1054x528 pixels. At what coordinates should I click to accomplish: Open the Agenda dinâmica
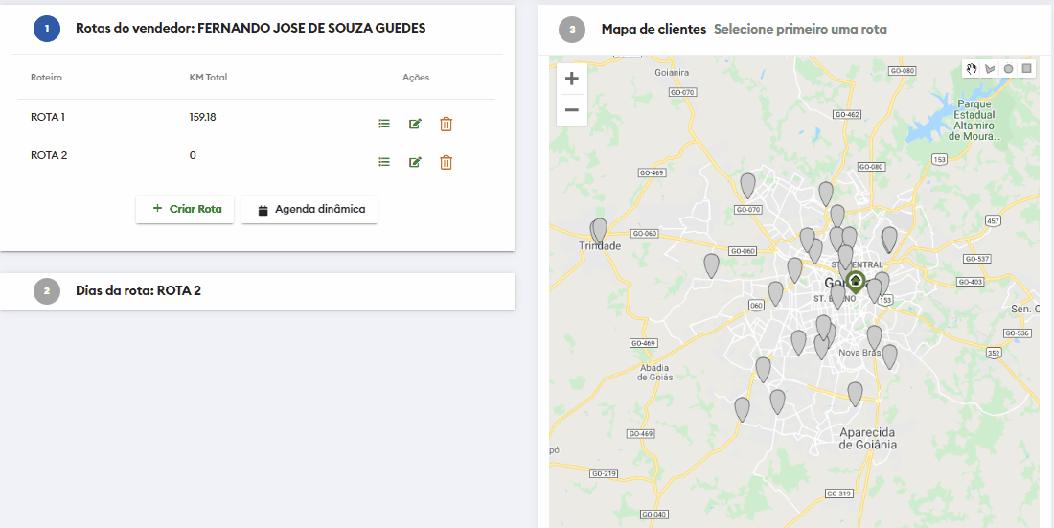(x=309, y=209)
